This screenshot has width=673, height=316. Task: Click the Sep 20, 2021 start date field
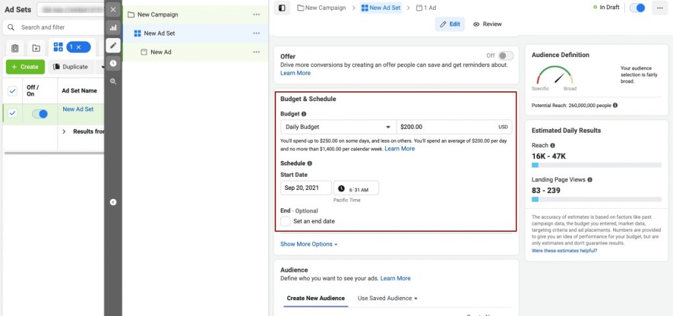click(306, 189)
